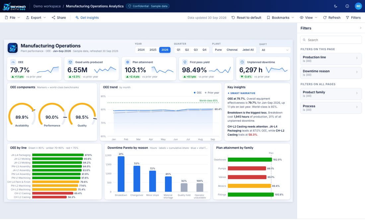Toggle the Filters pane button
The height and width of the screenshot is (220, 365).
(353, 18)
